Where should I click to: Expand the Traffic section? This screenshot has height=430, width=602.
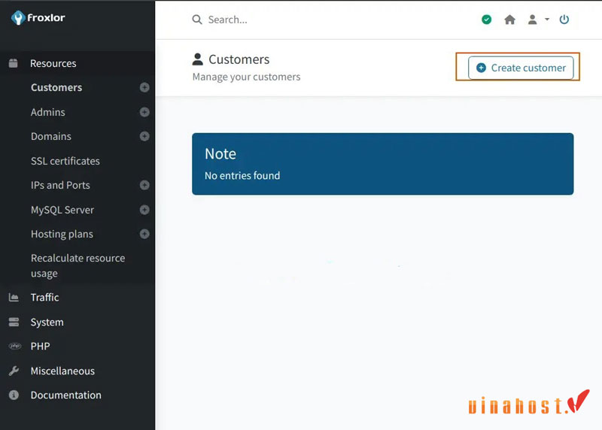(44, 297)
